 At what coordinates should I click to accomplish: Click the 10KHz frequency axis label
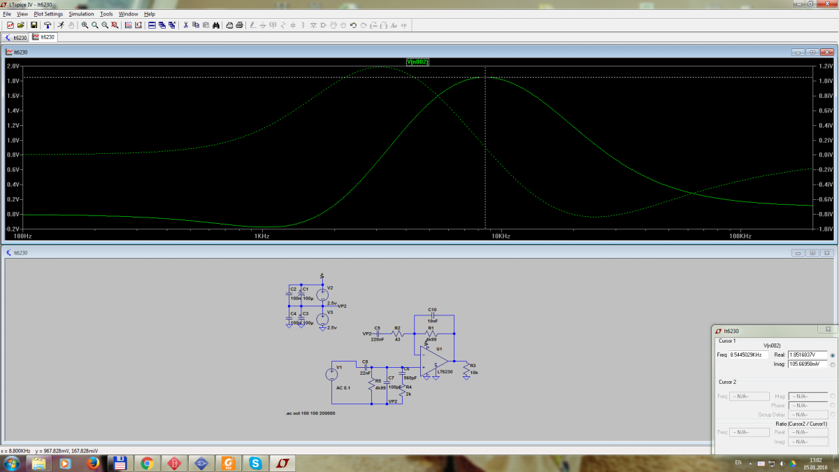pyautogui.click(x=501, y=236)
